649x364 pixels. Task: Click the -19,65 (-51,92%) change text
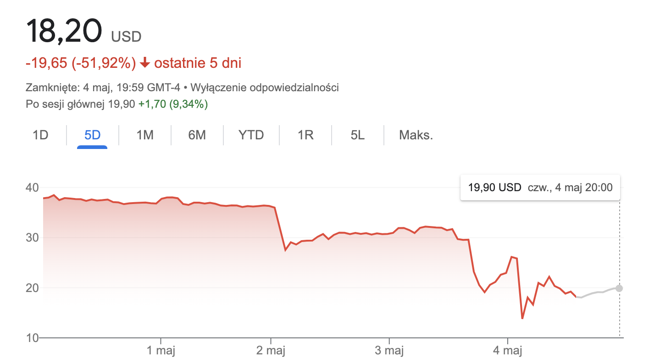81,63
